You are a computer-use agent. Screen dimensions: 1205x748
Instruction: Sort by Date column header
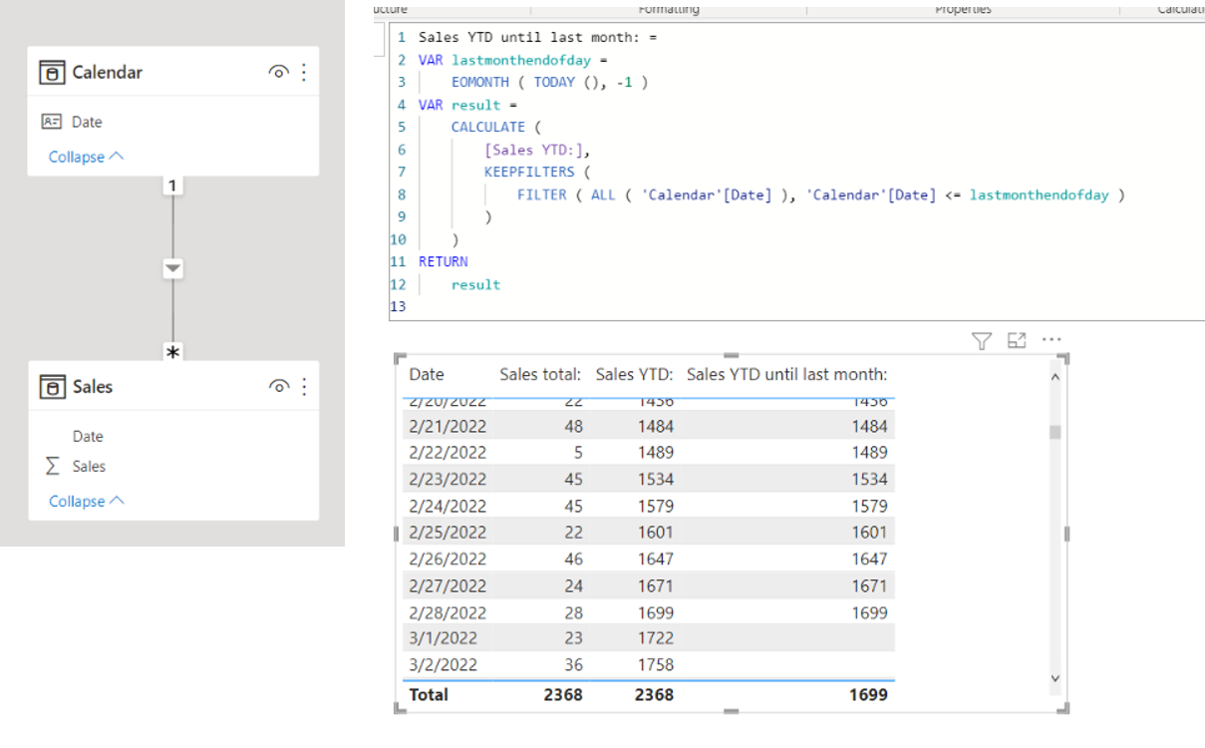[x=427, y=374]
